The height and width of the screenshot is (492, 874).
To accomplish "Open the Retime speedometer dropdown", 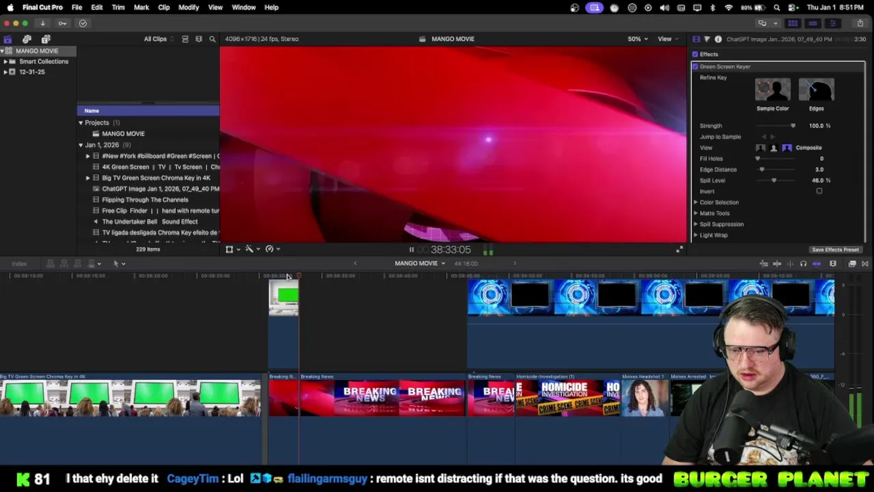I will [x=272, y=249].
